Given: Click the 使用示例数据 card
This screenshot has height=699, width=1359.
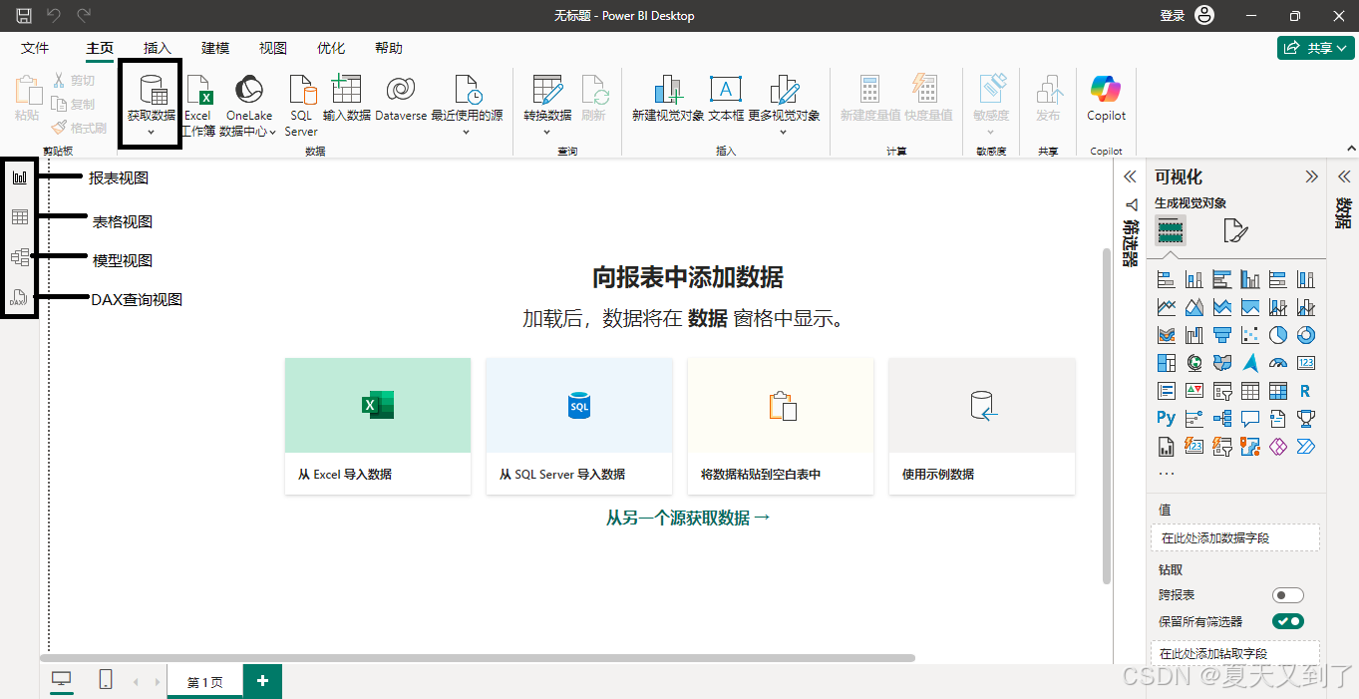Looking at the screenshot, I should click(982, 426).
